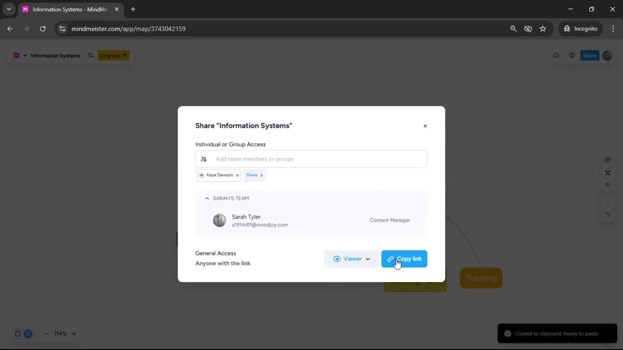Click the redo icon in sidebar
Image resolution: width=623 pixels, height=350 pixels.
(x=608, y=204)
